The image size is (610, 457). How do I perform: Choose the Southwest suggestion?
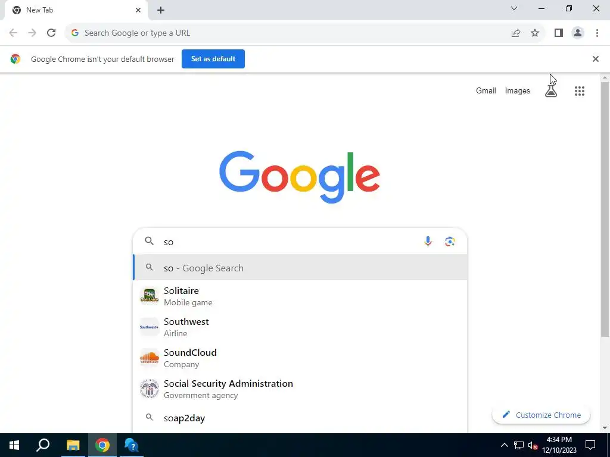click(x=300, y=327)
